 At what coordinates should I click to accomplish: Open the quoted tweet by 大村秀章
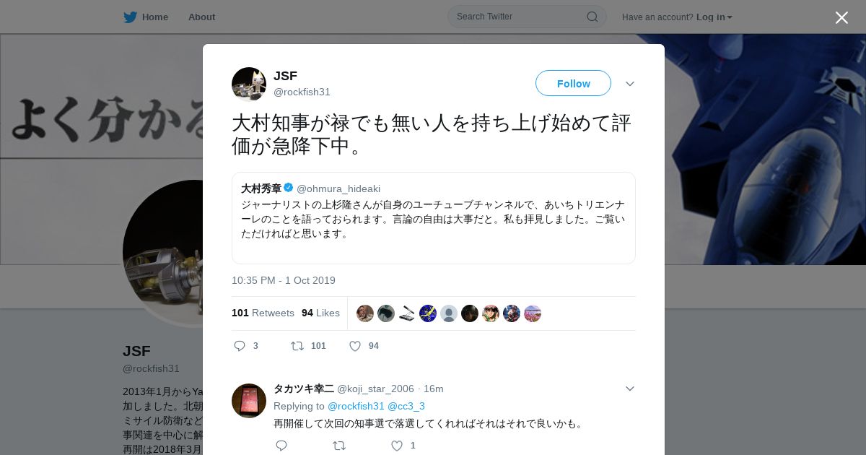433,217
